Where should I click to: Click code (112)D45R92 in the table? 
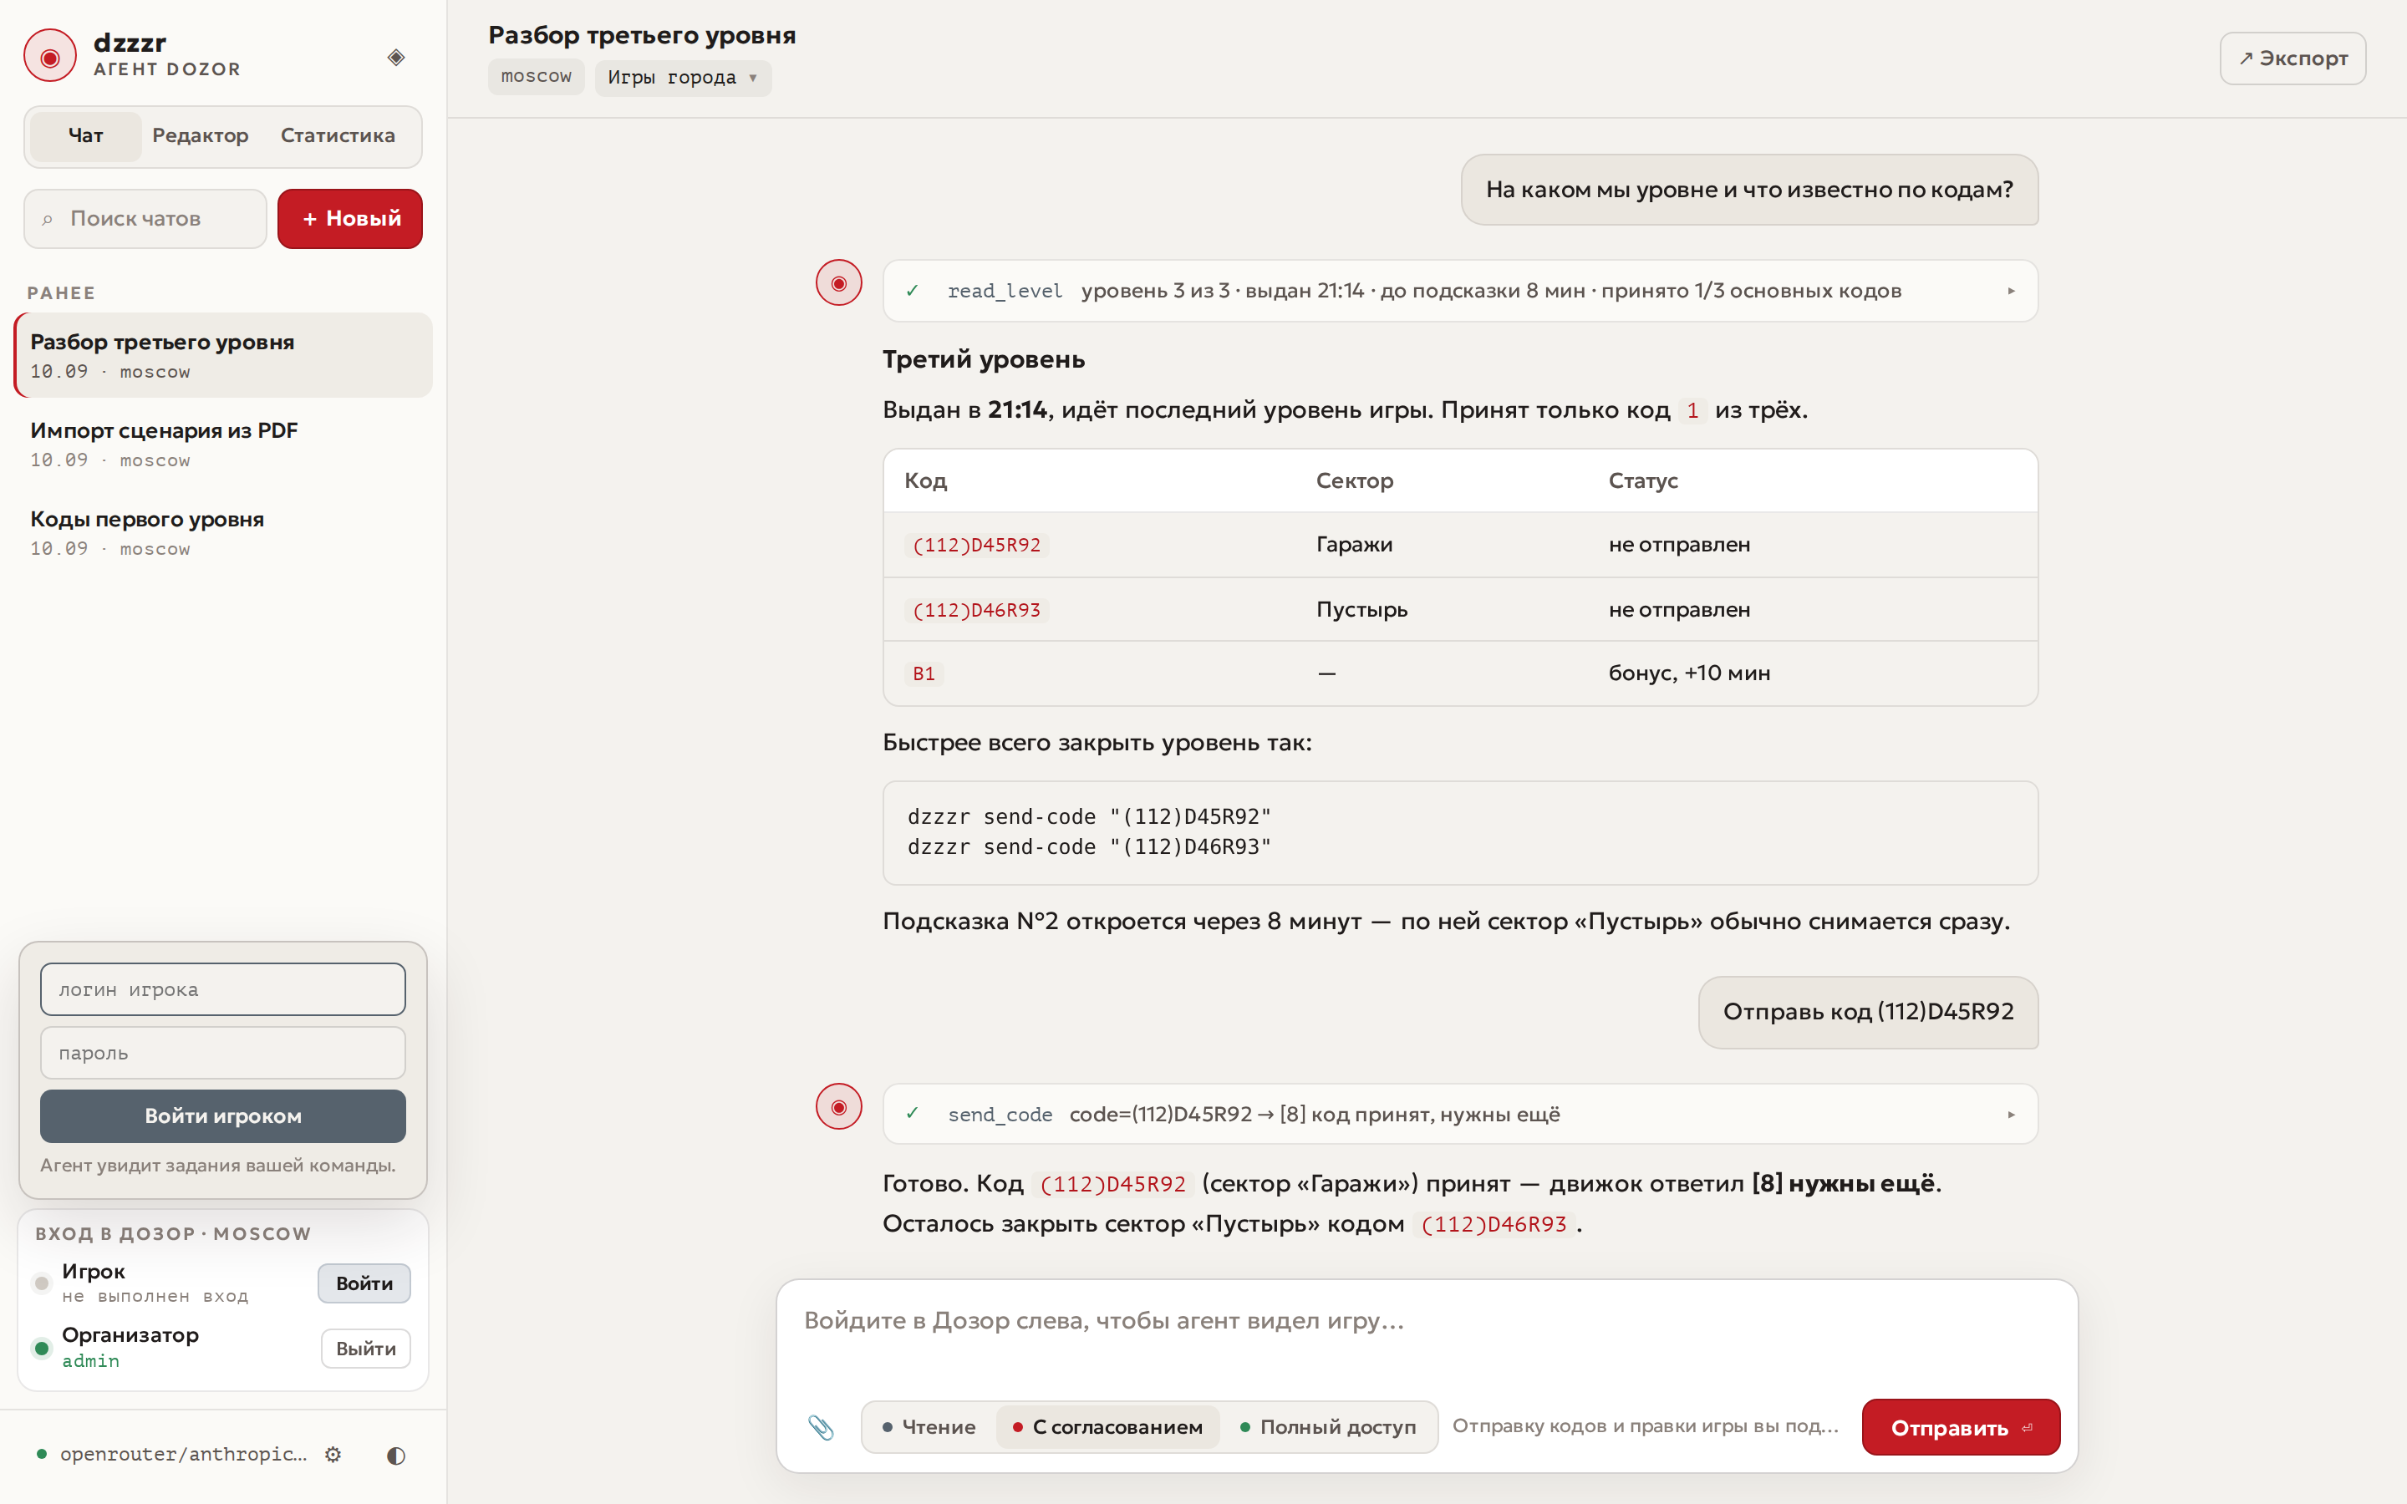tap(975, 545)
